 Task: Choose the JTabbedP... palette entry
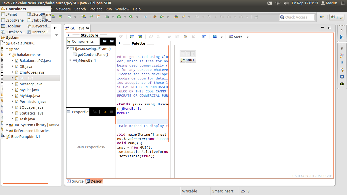click(39, 20)
